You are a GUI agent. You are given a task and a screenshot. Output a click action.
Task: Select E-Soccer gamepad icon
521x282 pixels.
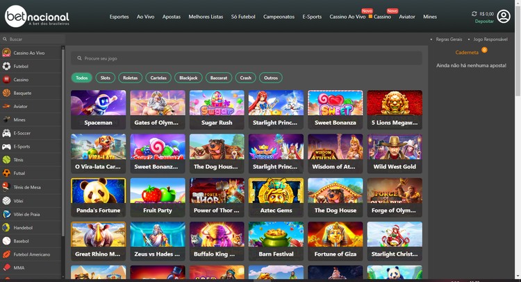click(6, 133)
